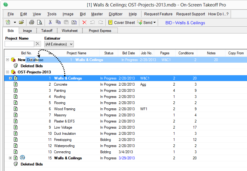247x171 pixels.
Task: Open the Bid menu
Action: pos(83,14)
